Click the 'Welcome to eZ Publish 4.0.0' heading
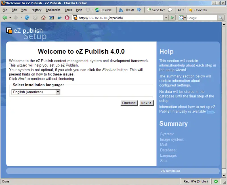The width and height of the screenshot is (227, 185). [81, 51]
